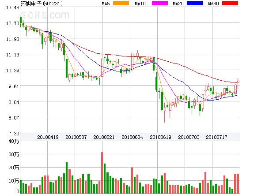Click the 11.93 price axis label
265x194 pixels.
(13, 39)
